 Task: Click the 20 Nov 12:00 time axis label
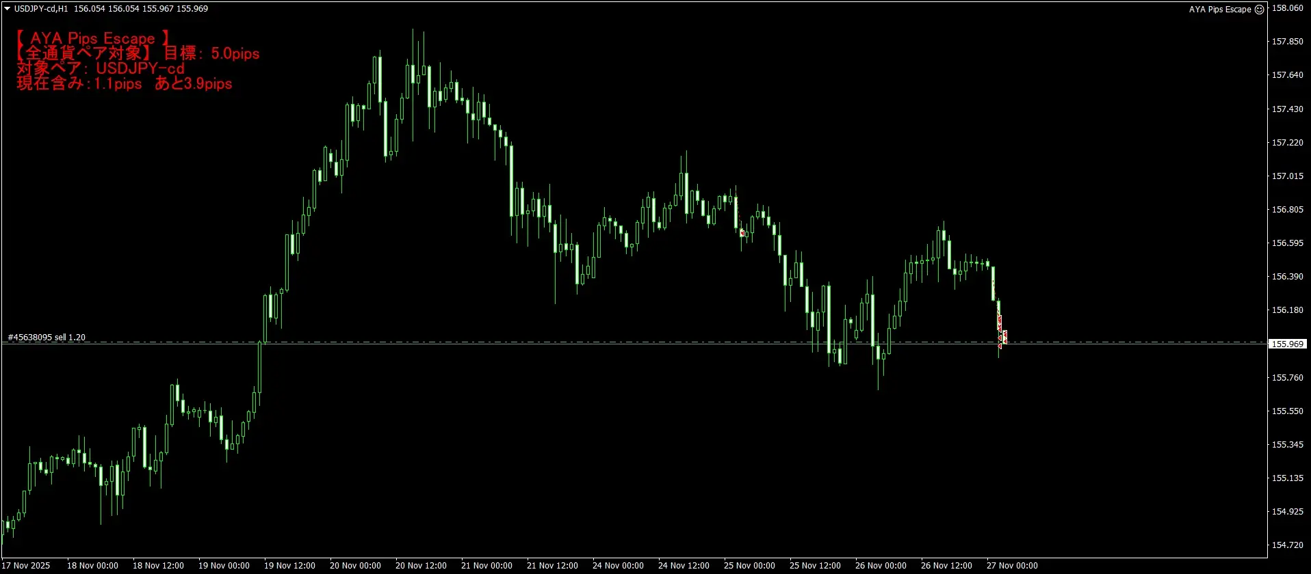click(421, 566)
